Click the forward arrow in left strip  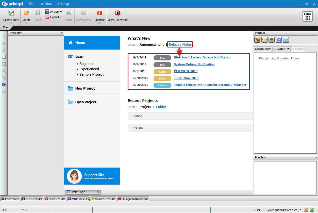tap(4, 50)
